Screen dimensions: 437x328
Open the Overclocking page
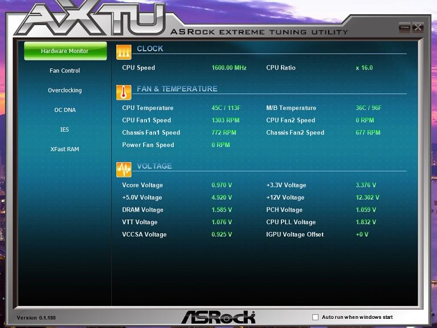pos(64,90)
